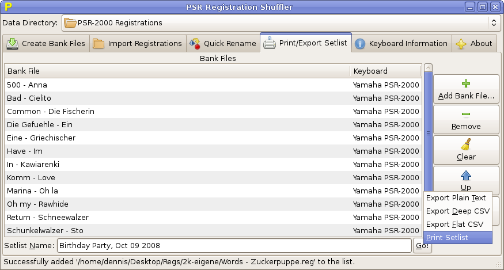Image resolution: width=504 pixels, height=270 pixels.
Task: Sort list by Bank File column header
Action: pos(176,71)
